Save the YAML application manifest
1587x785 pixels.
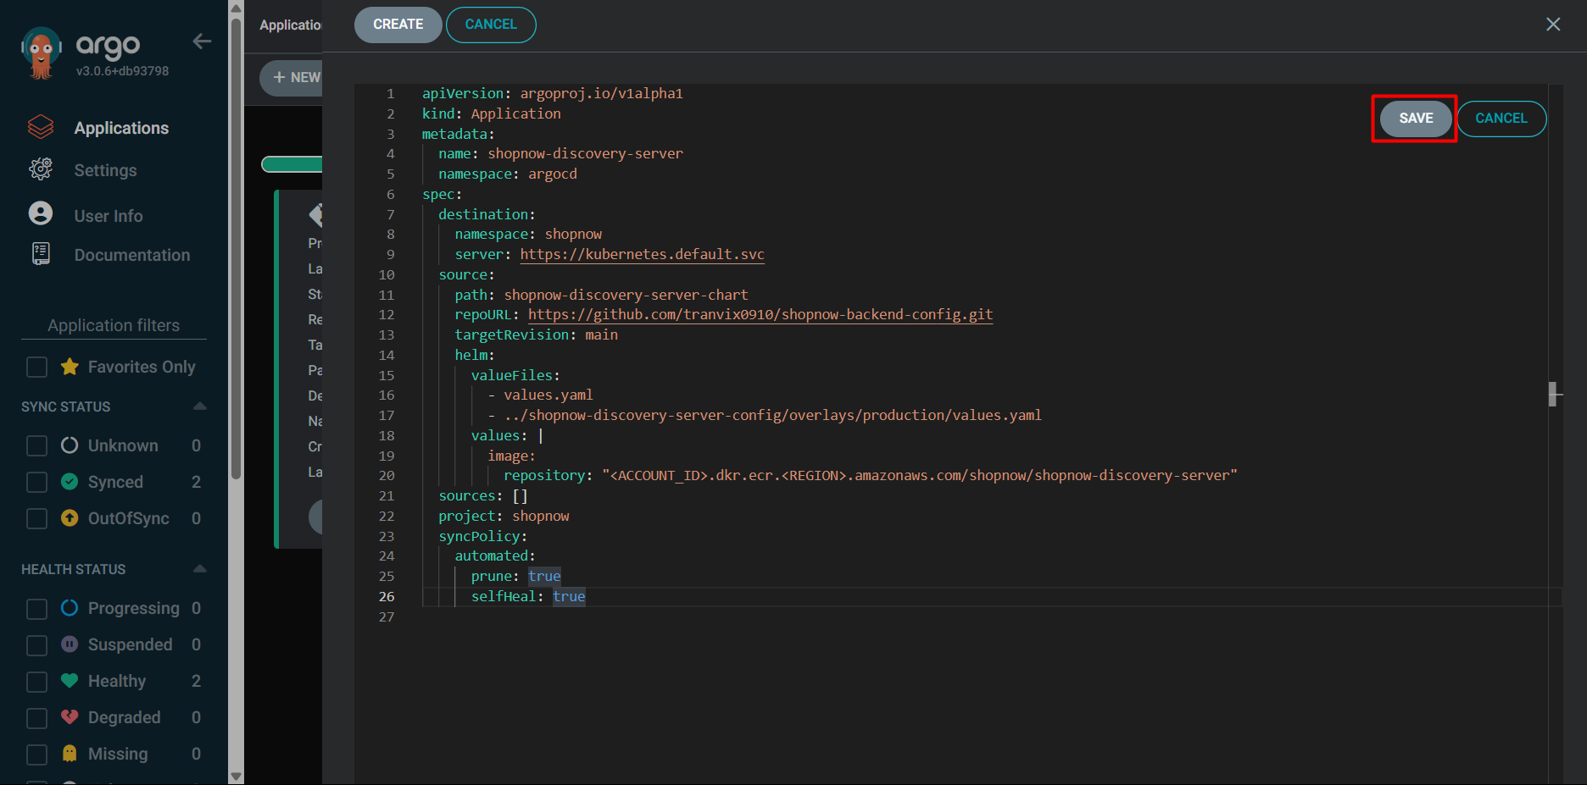pos(1415,119)
